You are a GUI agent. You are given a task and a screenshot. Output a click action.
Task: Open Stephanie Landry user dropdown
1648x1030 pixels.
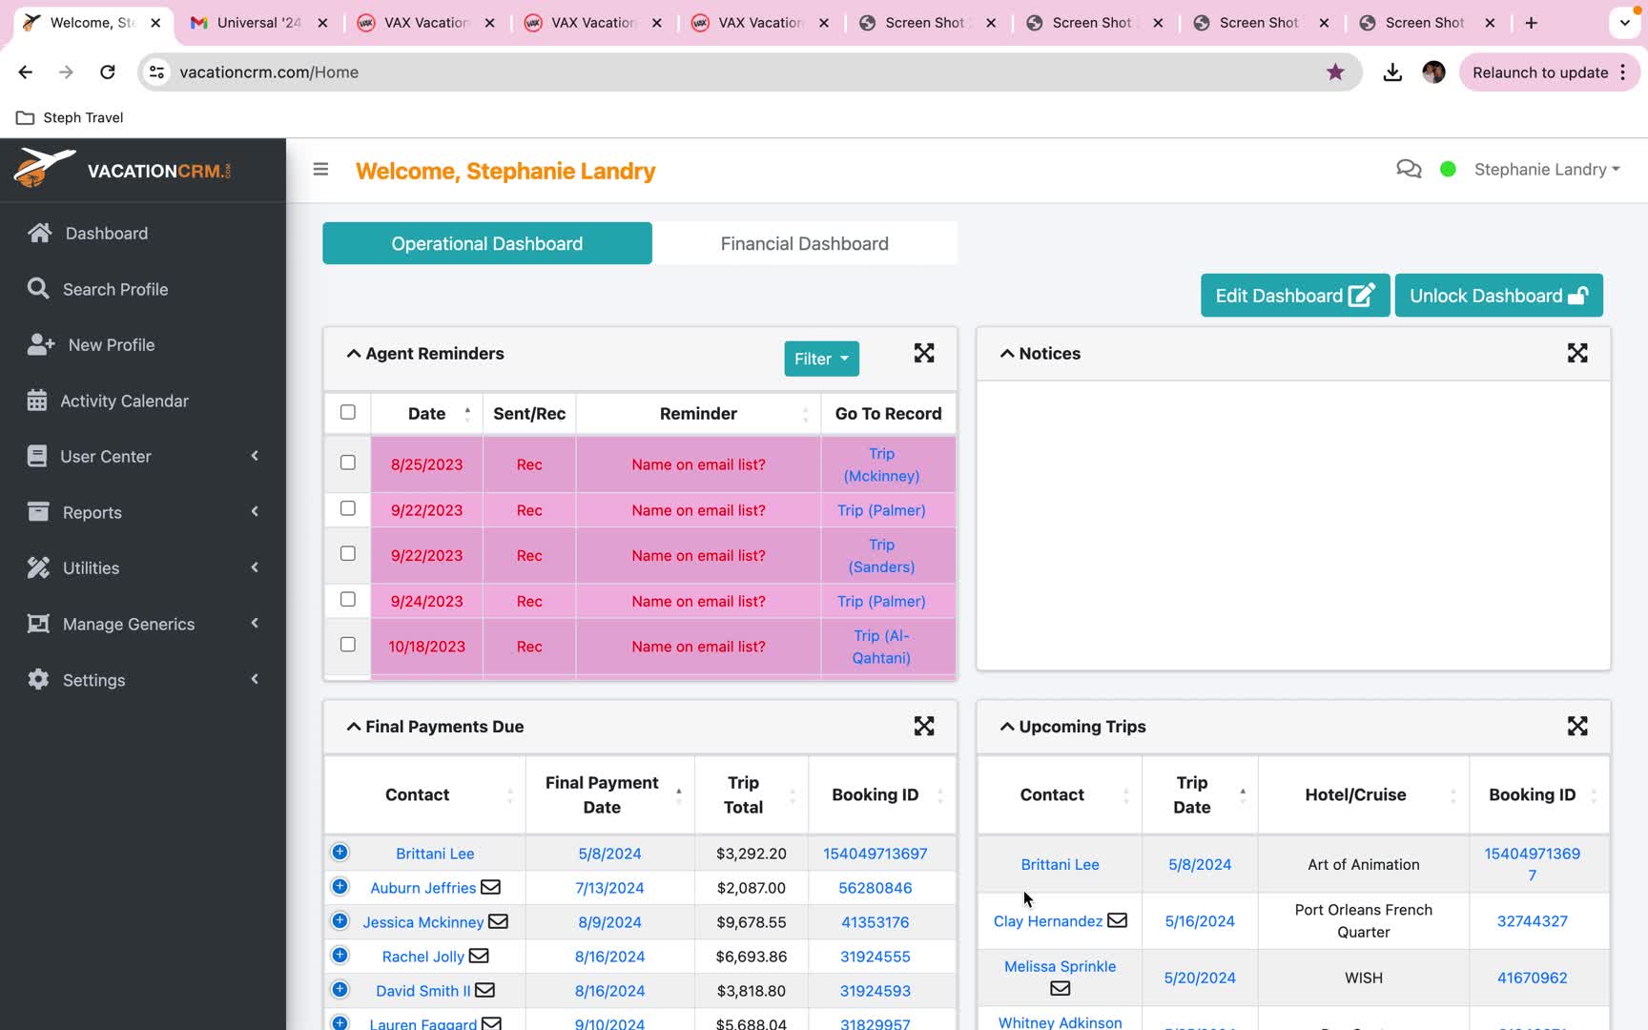(1547, 169)
